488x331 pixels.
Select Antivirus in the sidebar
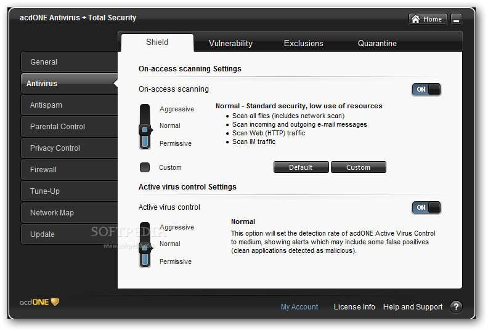[69, 83]
